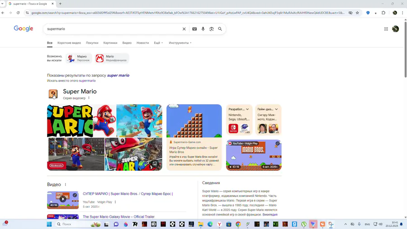The image size is (407, 229).
Task: Play YouTube Volgin Play Mario Bros. video card
Action: coord(254,155)
